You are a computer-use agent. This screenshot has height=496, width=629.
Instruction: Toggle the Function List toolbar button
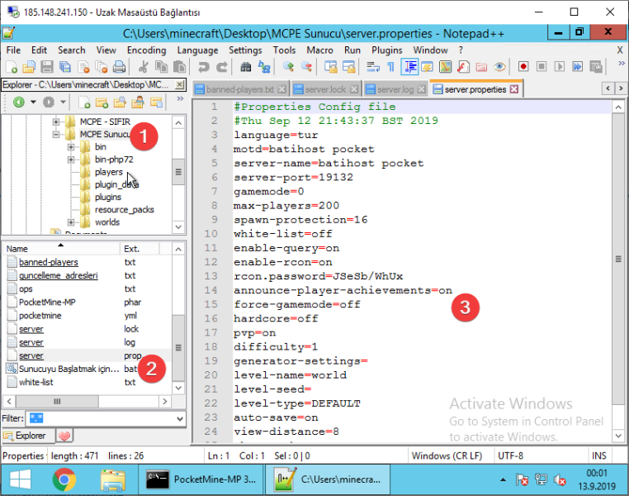(x=463, y=67)
